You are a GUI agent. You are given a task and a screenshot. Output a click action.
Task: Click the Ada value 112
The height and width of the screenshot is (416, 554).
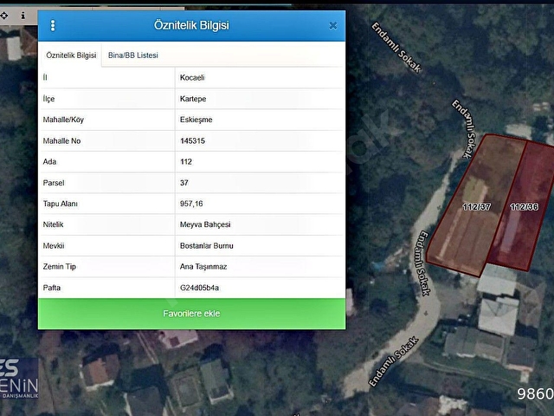186,162
